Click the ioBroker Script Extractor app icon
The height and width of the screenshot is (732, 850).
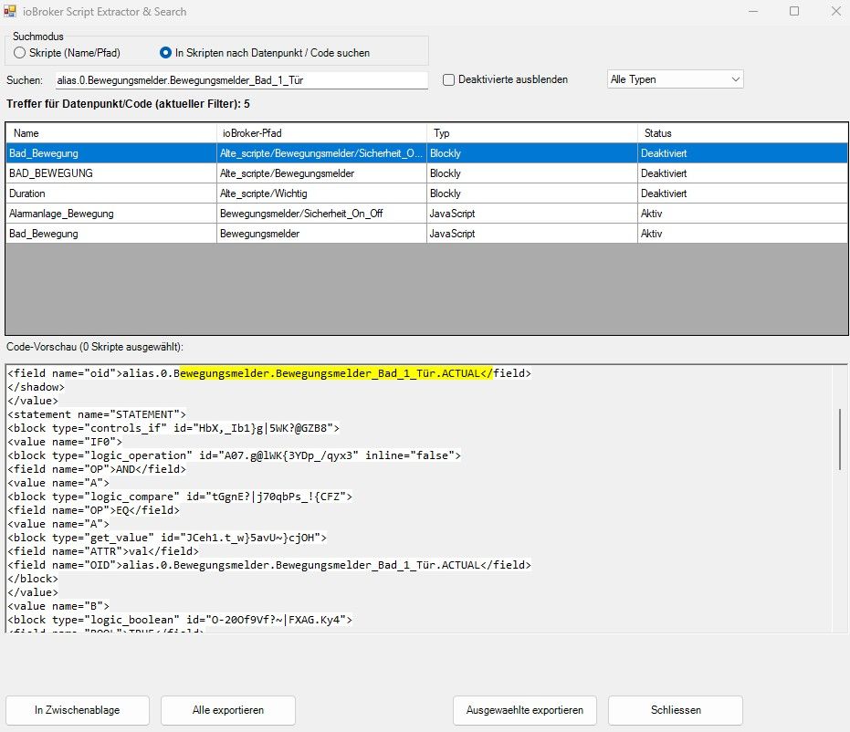[10, 11]
